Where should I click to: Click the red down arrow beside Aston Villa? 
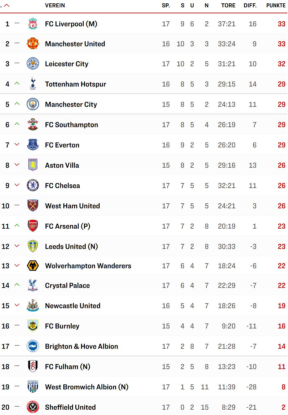[x=17, y=164]
